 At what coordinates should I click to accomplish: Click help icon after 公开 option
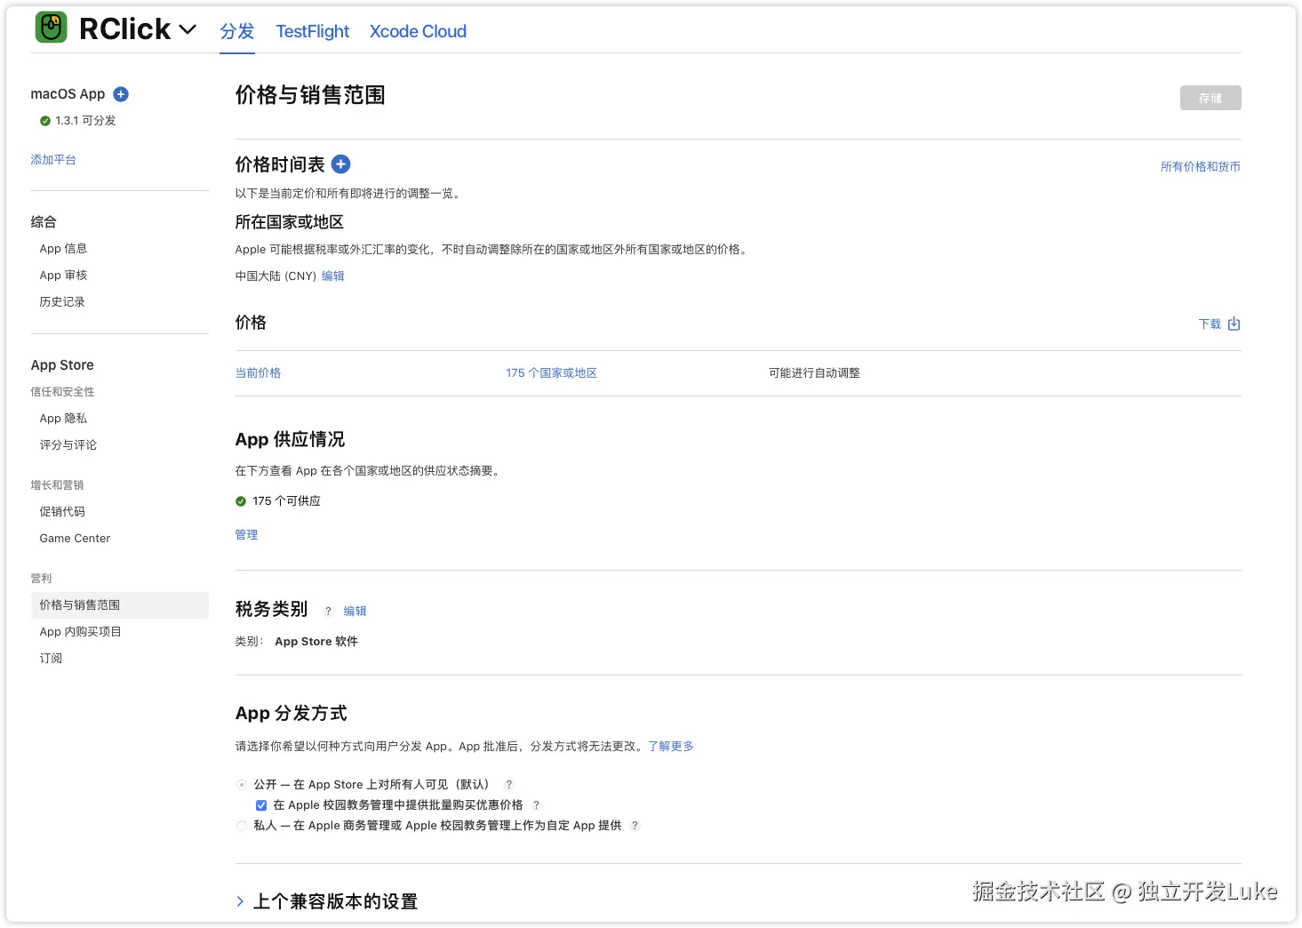coord(509,785)
